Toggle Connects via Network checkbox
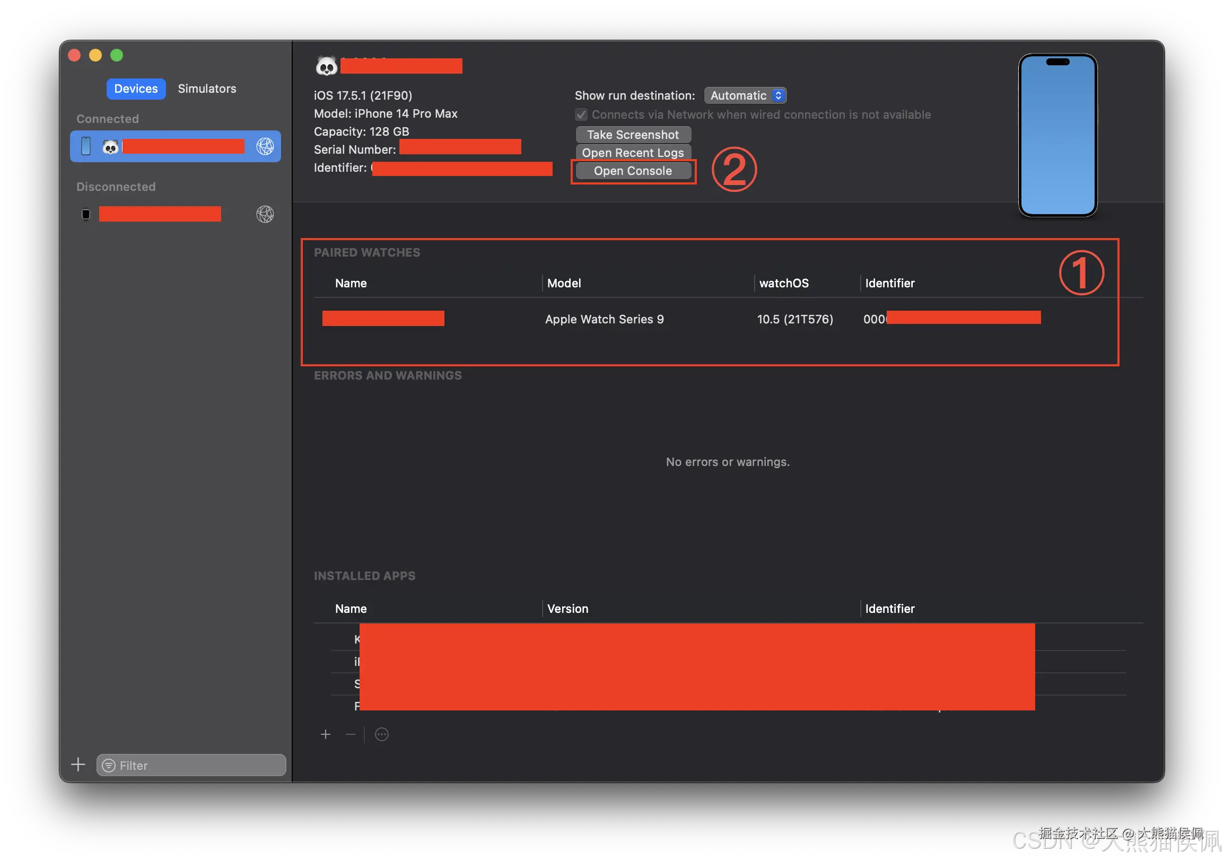 pos(581,115)
